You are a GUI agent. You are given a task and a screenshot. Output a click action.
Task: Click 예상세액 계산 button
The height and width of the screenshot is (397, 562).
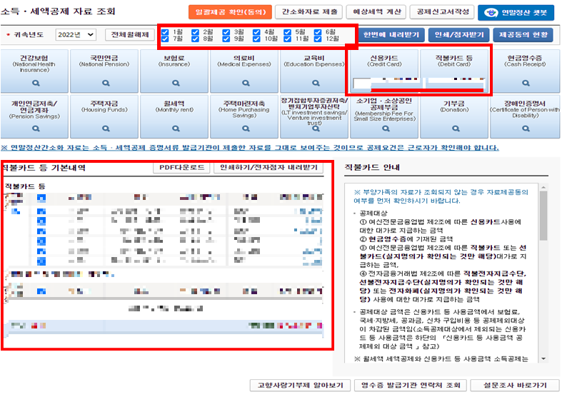376,12
